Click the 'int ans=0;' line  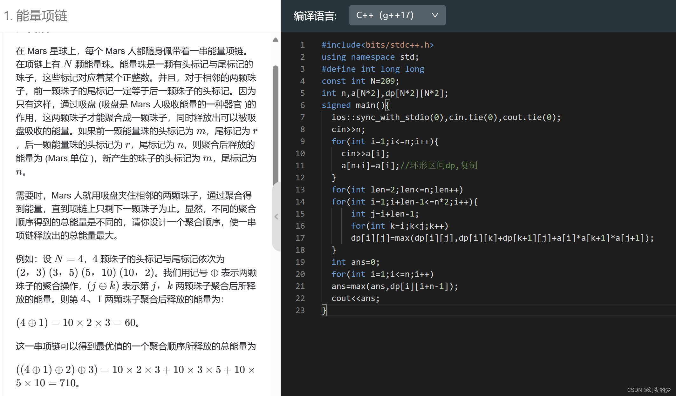coord(355,262)
